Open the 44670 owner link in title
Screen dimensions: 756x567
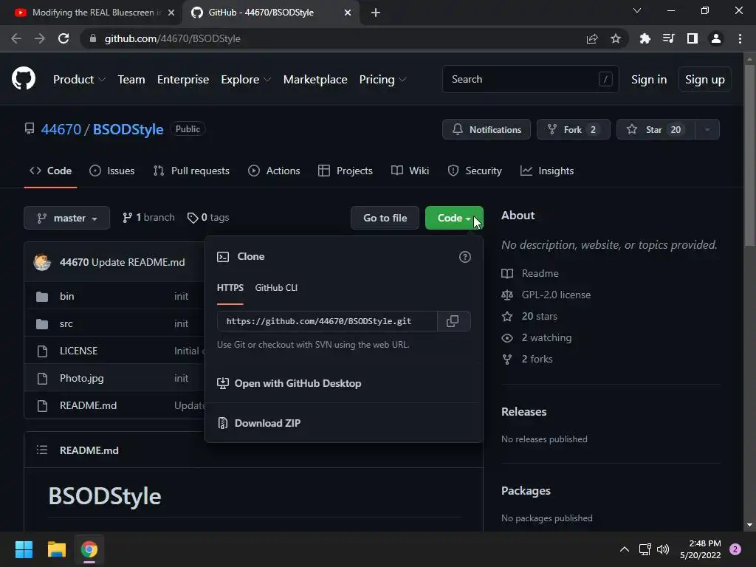coord(61,129)
